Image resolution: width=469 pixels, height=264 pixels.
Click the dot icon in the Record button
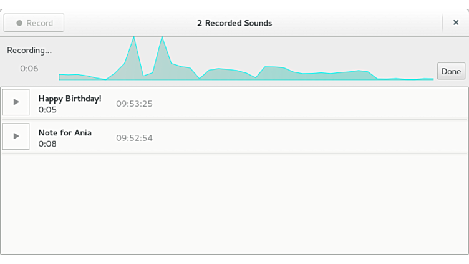point(20,23)
